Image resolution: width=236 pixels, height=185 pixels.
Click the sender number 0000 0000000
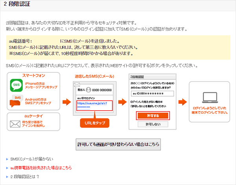click(x=102, y=90)
